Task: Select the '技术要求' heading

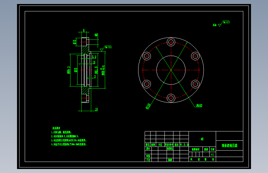Action: pyautogui.click(x=56, y=128)
